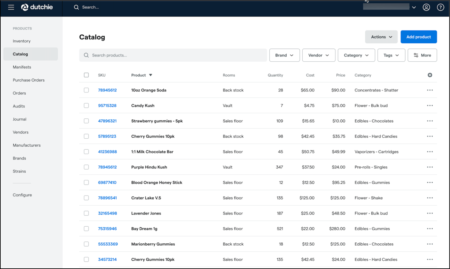The width and height of the screenshot is (450, 269).
Task: Click the dutchie logo
Action: click(x=37, y=7)
